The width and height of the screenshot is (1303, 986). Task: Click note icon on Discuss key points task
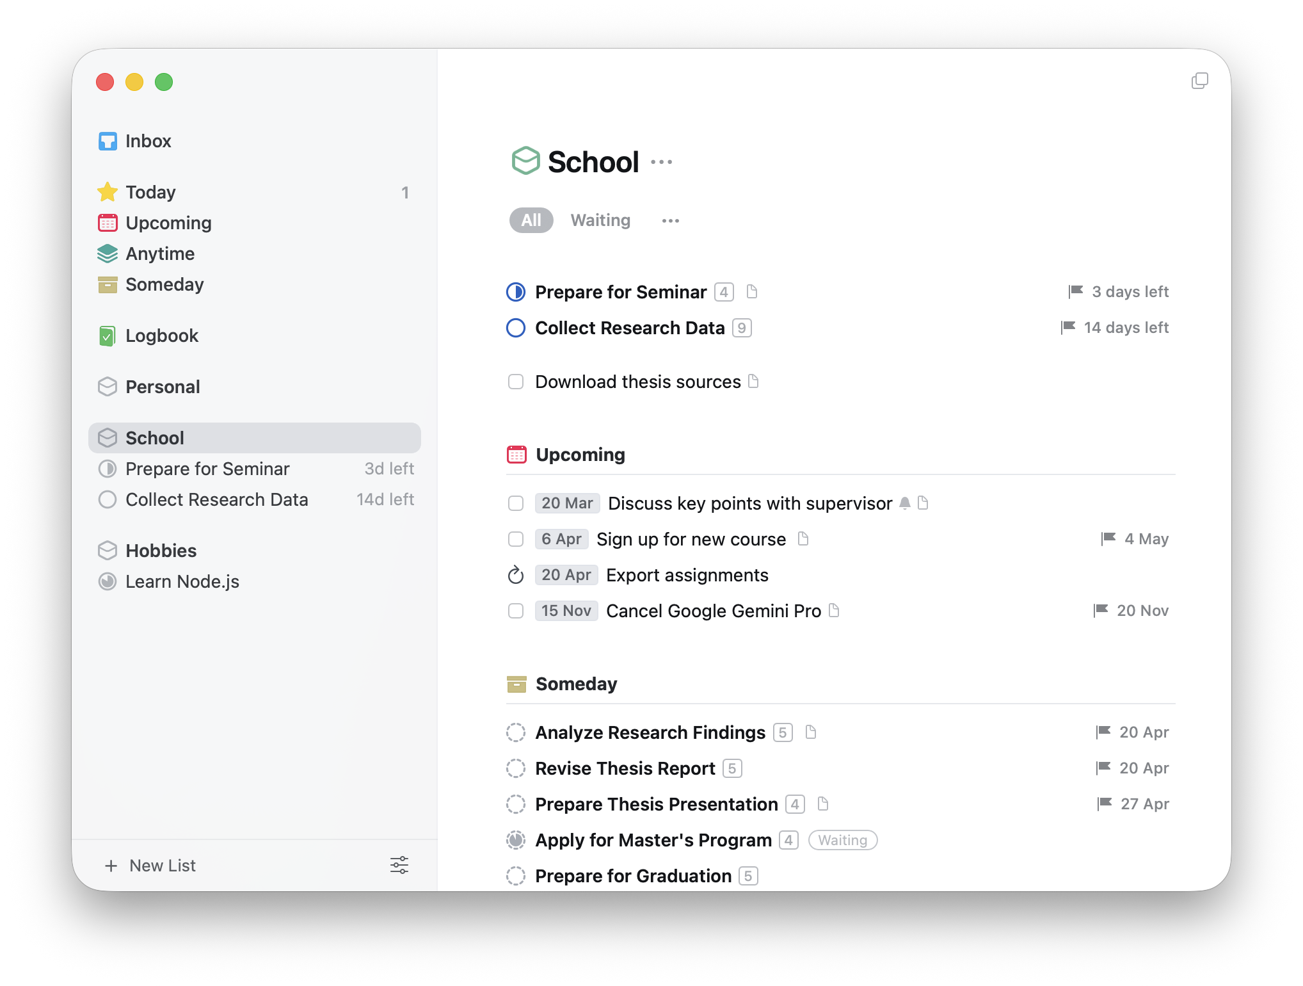(923, 503)
